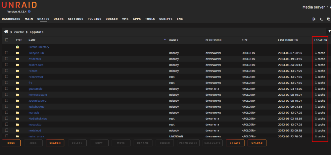This screenshot has width=331, height=155.
Task: Click the drwxr-xr-x permission of guacamole
Action: coord(212,89)
